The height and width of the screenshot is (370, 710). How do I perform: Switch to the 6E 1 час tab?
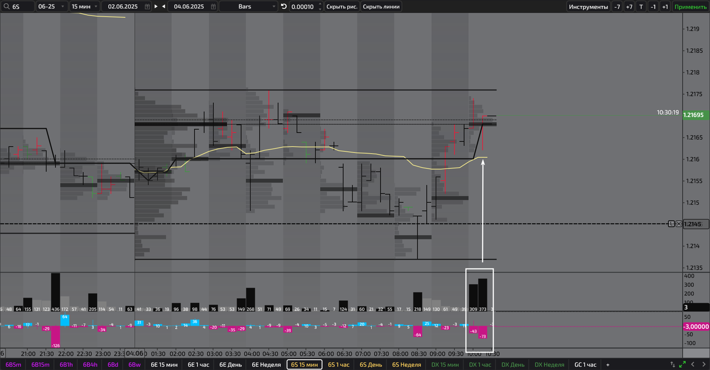pyautogui.click(x=199, y=364)
